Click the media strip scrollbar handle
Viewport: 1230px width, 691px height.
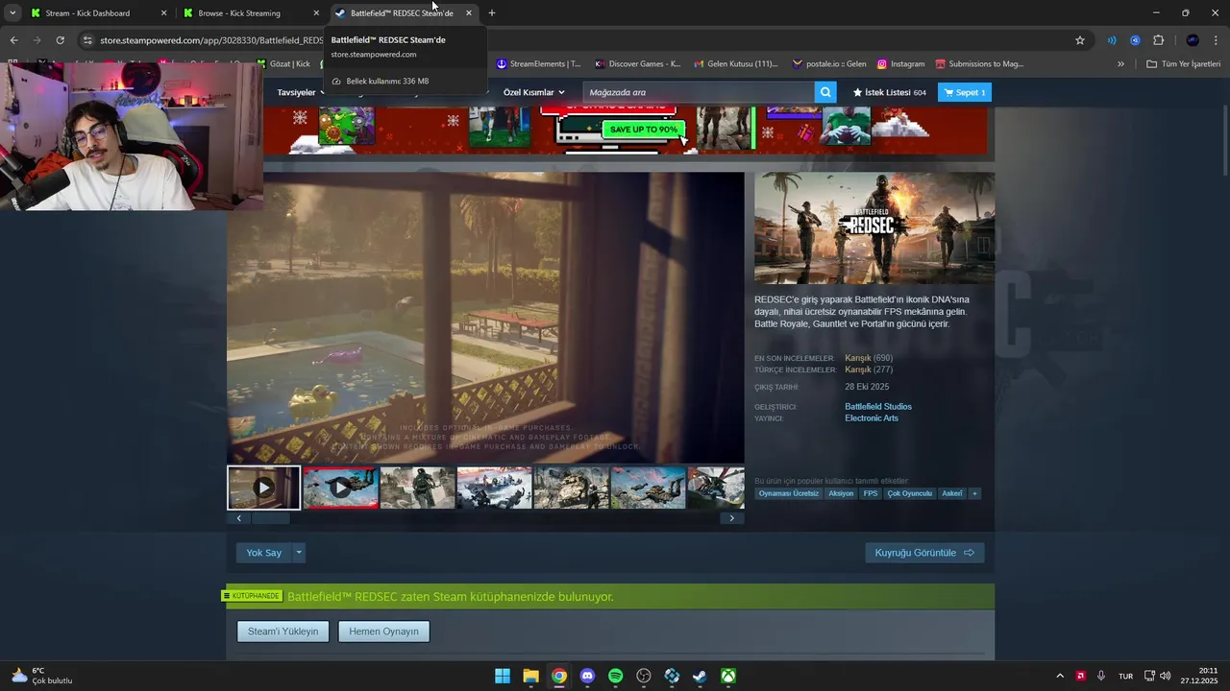coord(270,518)
